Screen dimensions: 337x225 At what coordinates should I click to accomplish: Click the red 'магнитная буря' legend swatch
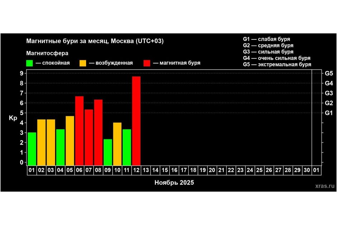[146, 63]
